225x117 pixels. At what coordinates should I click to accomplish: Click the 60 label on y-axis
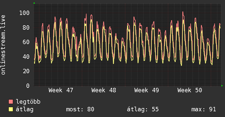[x=26, y=42]
